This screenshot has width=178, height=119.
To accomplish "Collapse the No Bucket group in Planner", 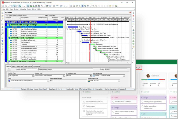I will (83, 98).
